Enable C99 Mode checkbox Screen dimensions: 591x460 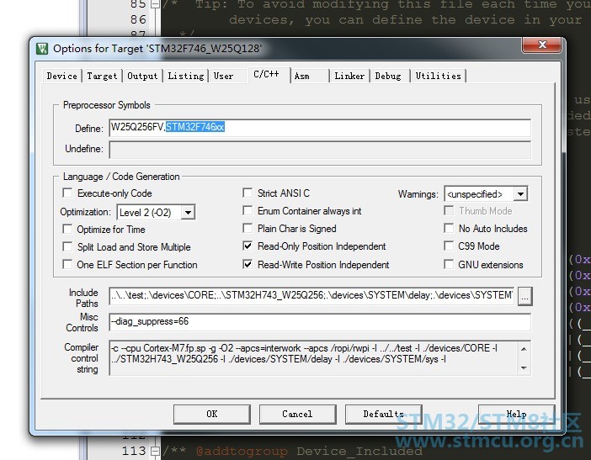pyautogui.click(x=449, y=246)
